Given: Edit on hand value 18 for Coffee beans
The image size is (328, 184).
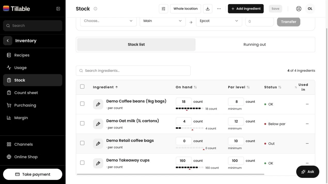Looking at the screenshot, I should click(x=184, y=102).
